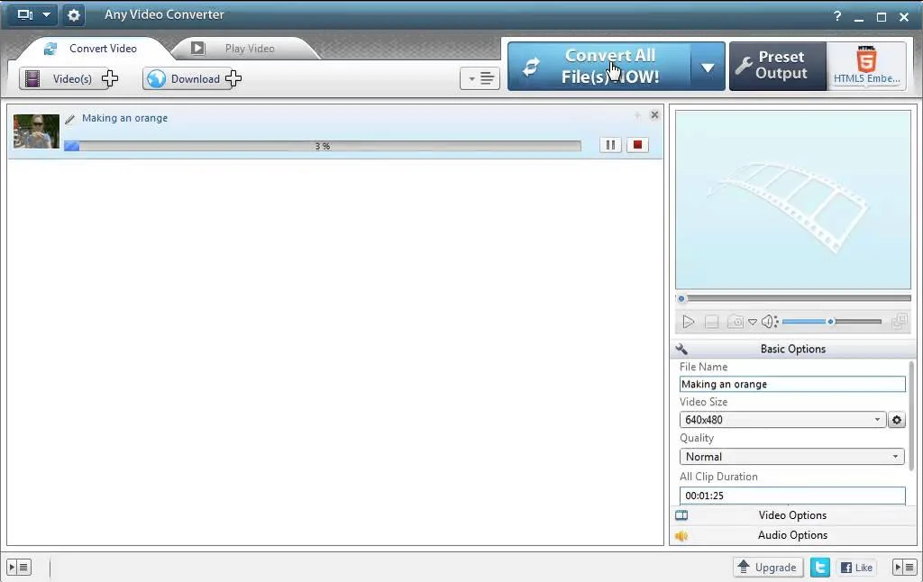The width and height of the screenshot is (923, 582).
Task: Stop the conversion with the red square
Action: tap(637, 145)
